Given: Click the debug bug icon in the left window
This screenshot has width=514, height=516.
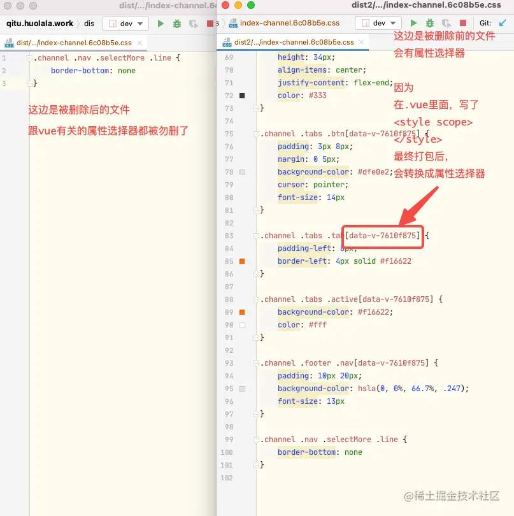Looking at the screenshot, I should (x=177, y=24).
